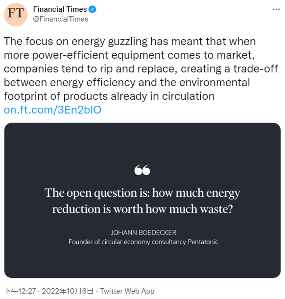
Task: Open the dark quote card image
Action: coord(142,200)
